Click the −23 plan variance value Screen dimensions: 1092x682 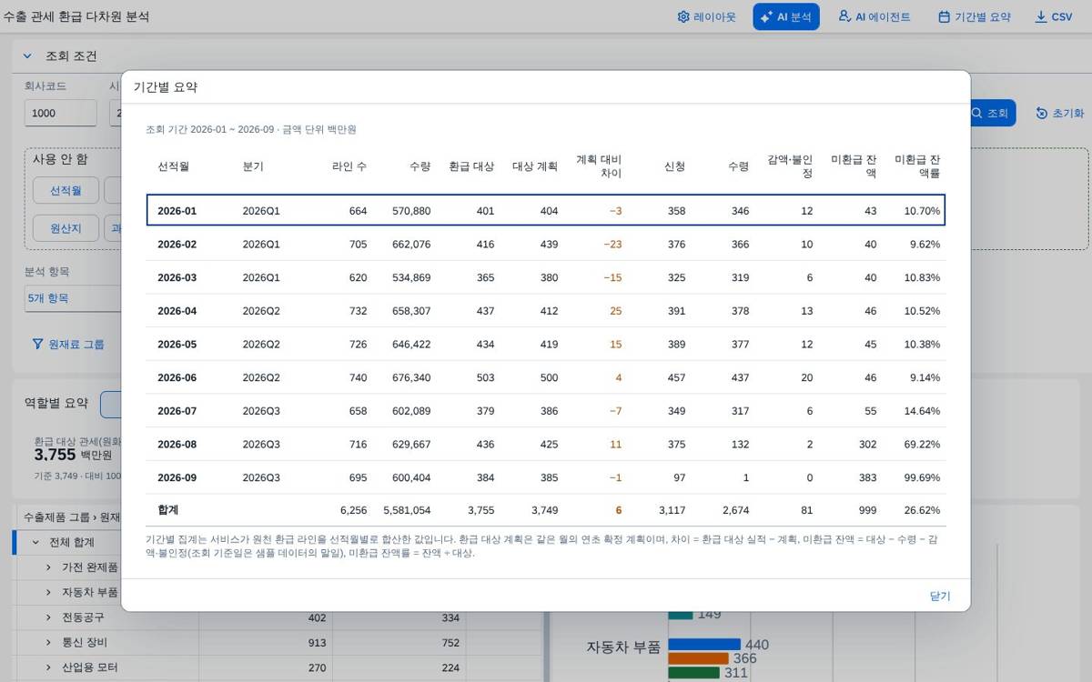pos(613,245)
